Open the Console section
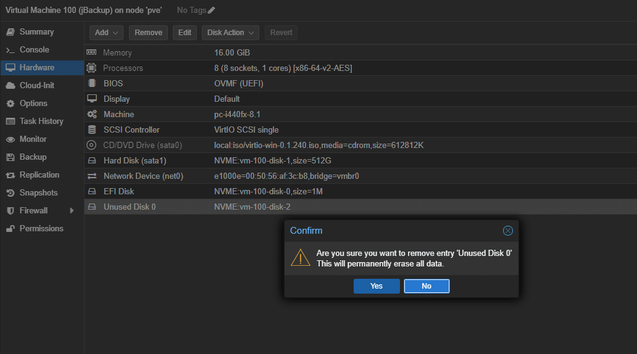The width and height of the screenshot is (637, 354). [42, 49]
